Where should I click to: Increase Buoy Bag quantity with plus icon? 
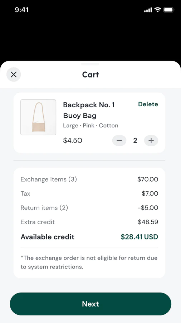[151, 140]
